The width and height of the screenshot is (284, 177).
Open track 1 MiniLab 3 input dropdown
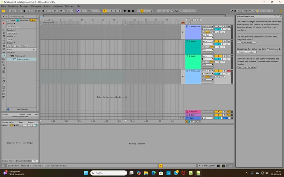coord(208,26)
